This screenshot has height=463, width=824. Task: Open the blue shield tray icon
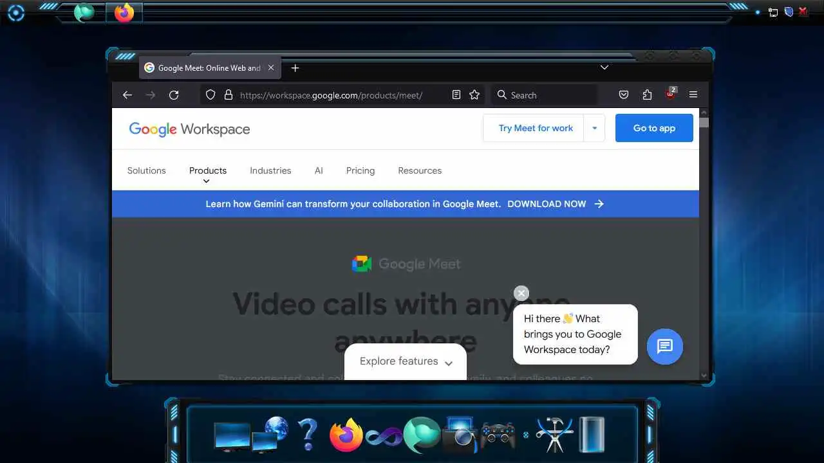pos(789,12)
